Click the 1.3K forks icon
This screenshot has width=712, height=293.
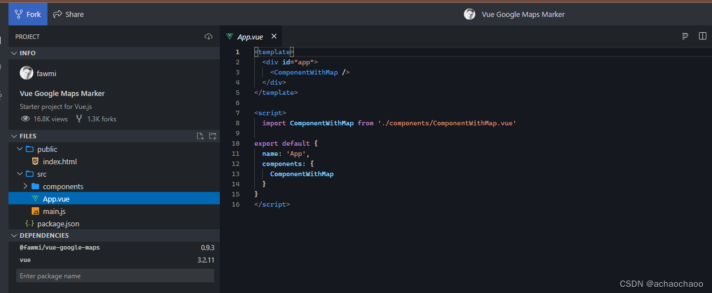(79, 119)
